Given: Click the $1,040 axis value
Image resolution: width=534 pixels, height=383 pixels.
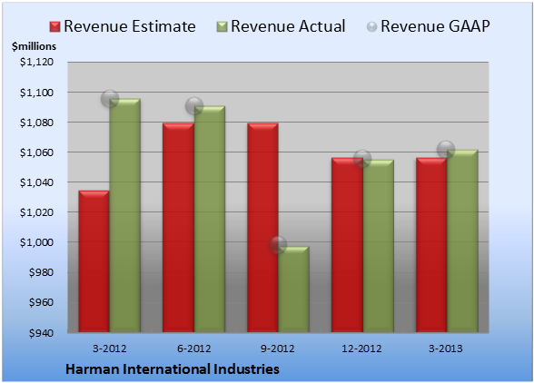Looking at the screenshot, I should [36, 182].
